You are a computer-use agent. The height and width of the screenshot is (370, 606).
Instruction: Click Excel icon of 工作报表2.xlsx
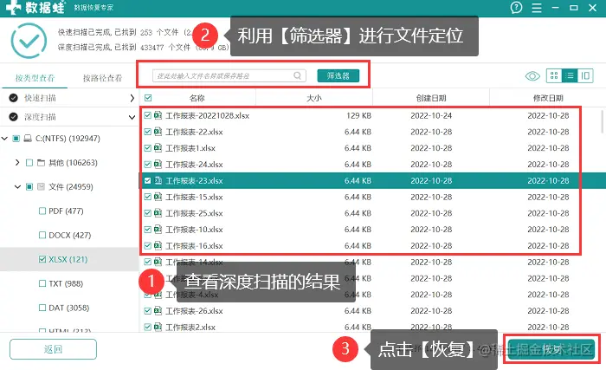pos(158,327)
